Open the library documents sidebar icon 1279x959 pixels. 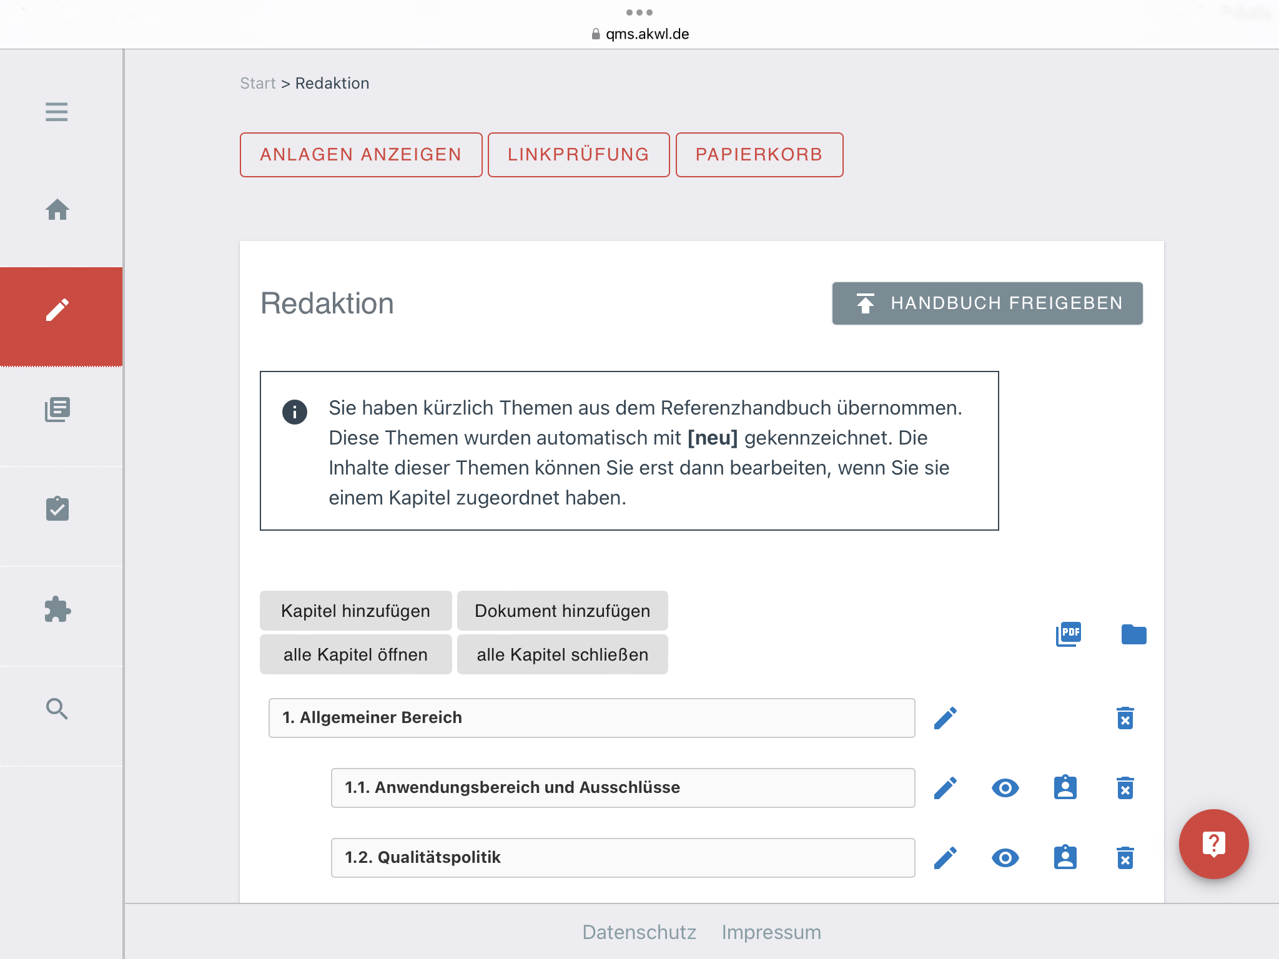[57, 410]
